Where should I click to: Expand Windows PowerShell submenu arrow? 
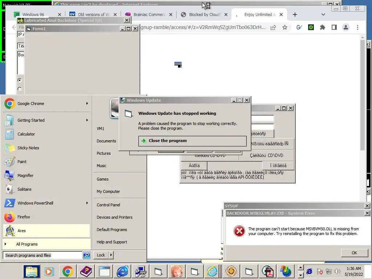point(87,203)
